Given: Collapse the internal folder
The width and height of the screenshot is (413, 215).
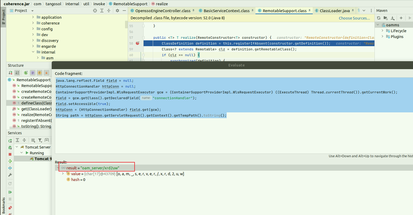Looking at the screenshot, I should pos(33,52).
